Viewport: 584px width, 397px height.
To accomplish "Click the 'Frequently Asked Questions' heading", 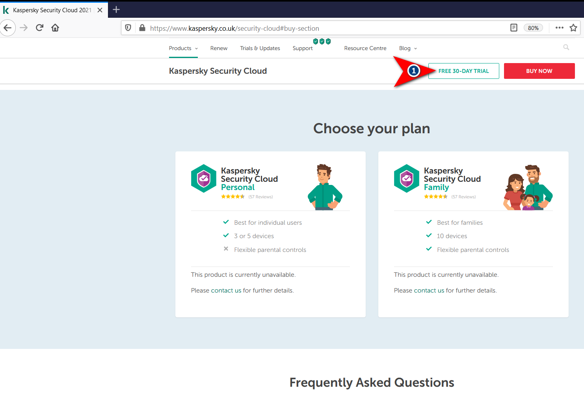I will pyautogui.click(x=372, y=382).
